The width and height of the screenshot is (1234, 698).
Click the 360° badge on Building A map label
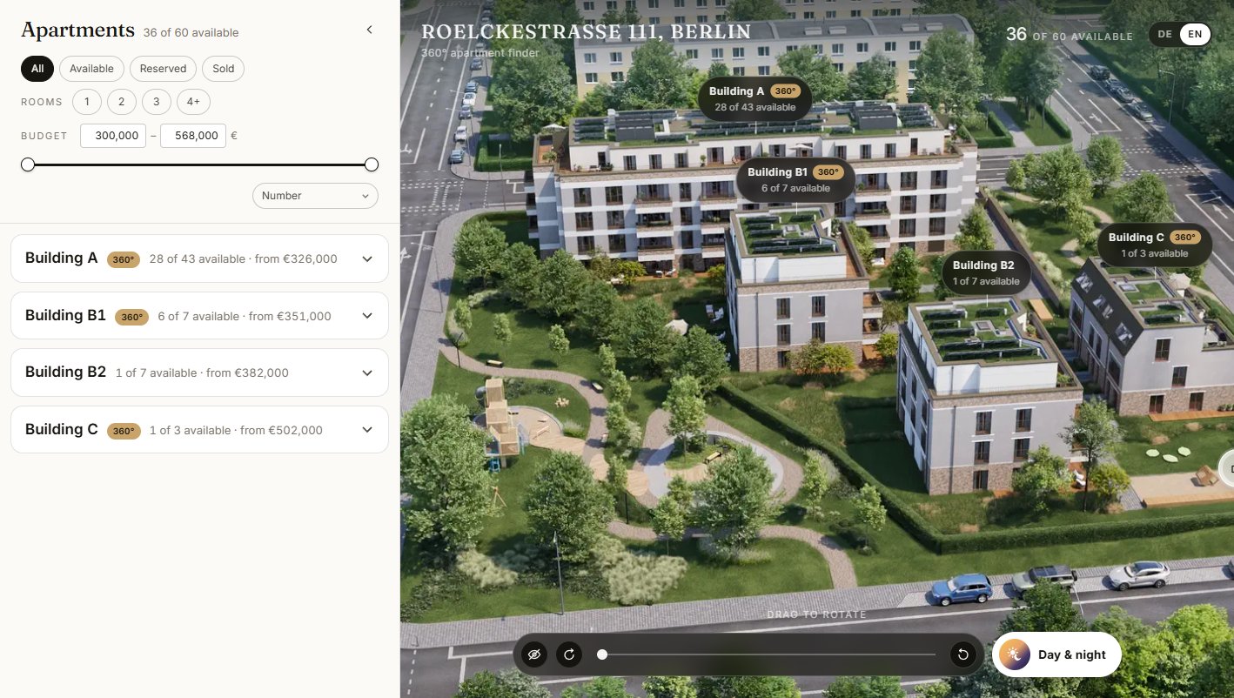786,91
